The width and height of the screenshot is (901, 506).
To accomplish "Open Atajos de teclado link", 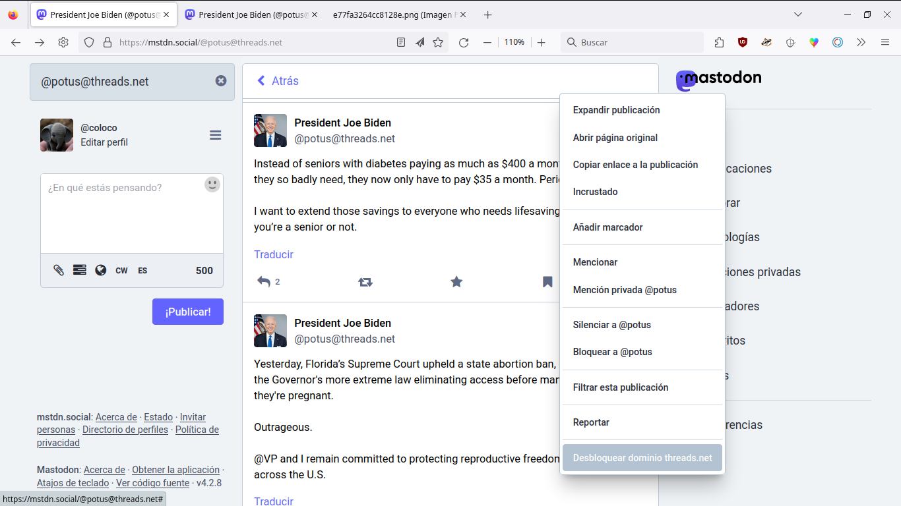I will tap(73, 483).
